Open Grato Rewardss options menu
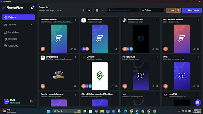The height and width of the screenshot is (114, 203). (x=116, y=20)
